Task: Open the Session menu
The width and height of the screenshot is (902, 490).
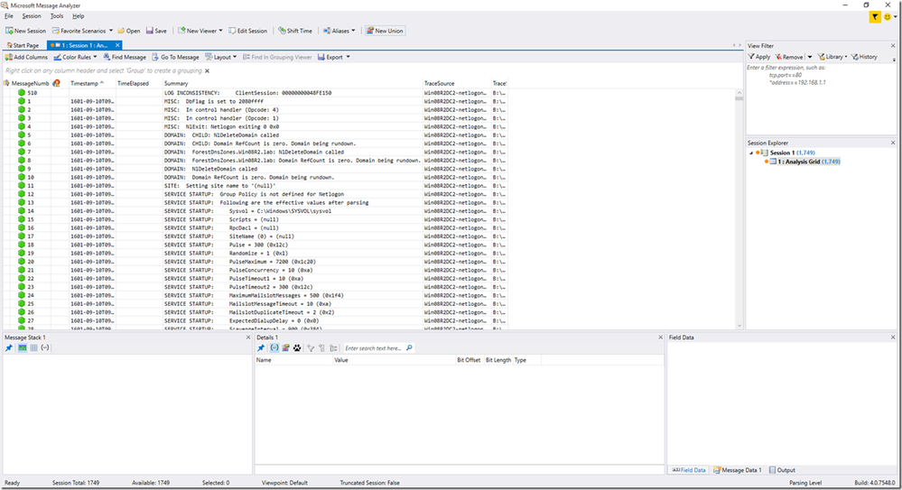Action: coord(32,16)
